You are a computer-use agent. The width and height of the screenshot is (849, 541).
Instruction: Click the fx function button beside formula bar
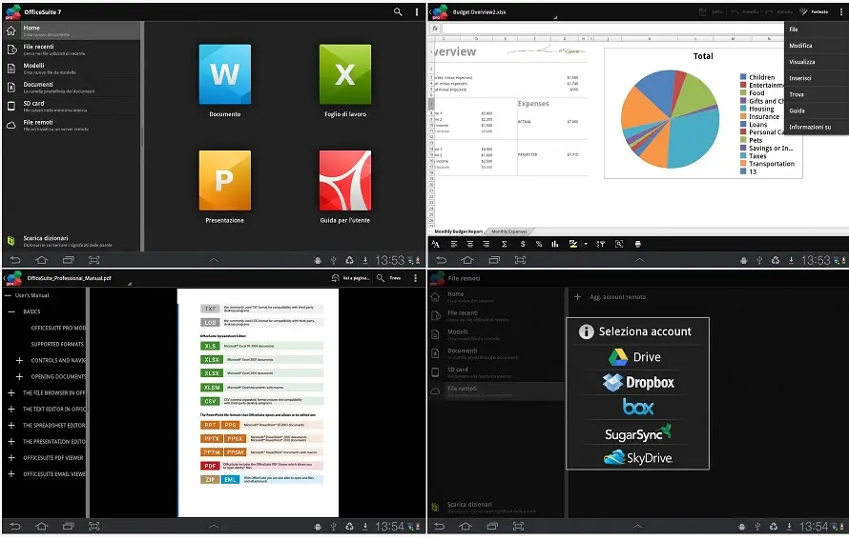tap(435, 29)
